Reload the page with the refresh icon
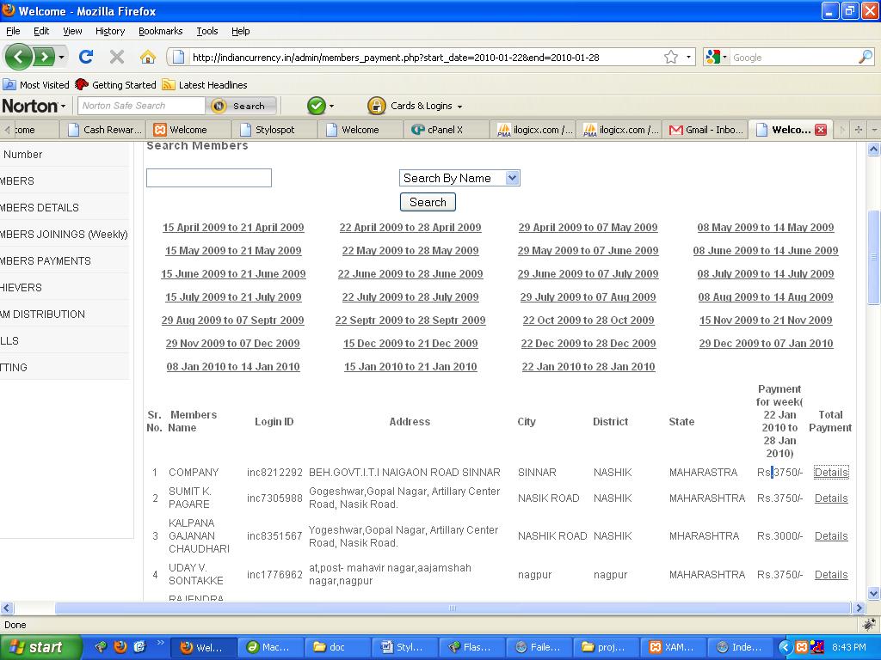881x660 pixels. click(86, 57)
